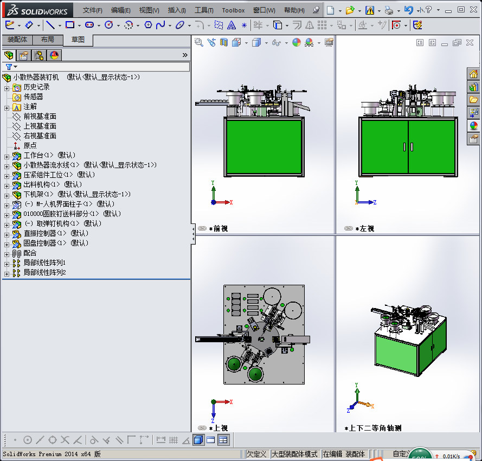The image size is (482, 461).
Task: Click the Hide/Show Items glasses icon
Action: click(x=276, y=42)
